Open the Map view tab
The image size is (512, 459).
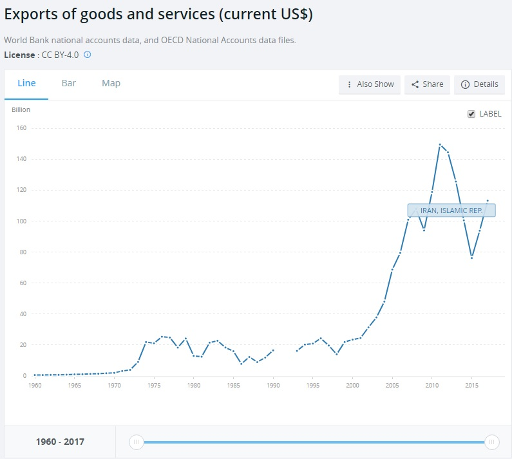pos(111,84)
